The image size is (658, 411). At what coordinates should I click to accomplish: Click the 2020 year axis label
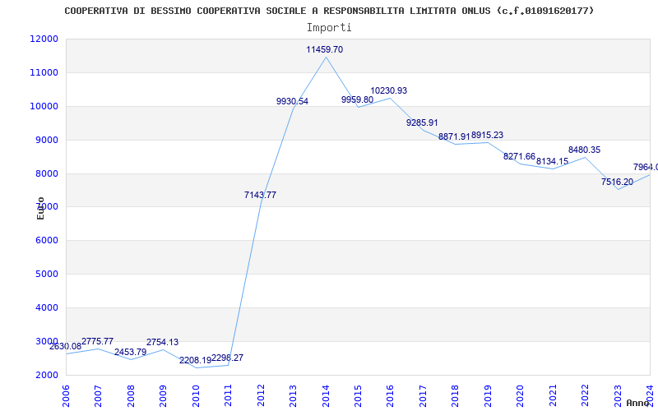click(x=521, y=395)
